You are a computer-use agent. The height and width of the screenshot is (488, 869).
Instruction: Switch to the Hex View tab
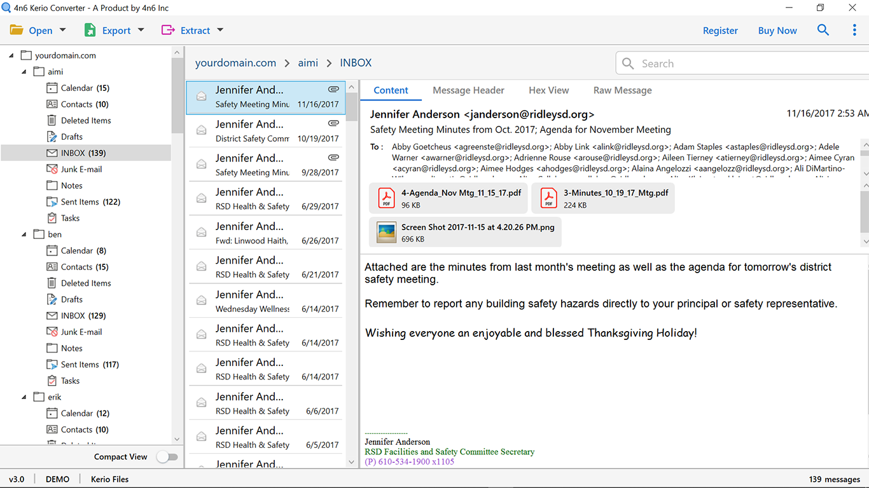(548, 90)
